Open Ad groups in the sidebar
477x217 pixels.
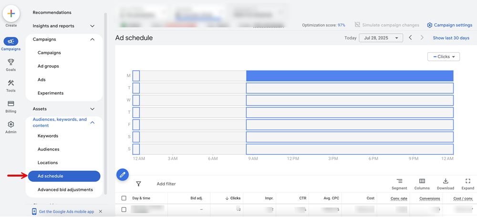point(48,66)
